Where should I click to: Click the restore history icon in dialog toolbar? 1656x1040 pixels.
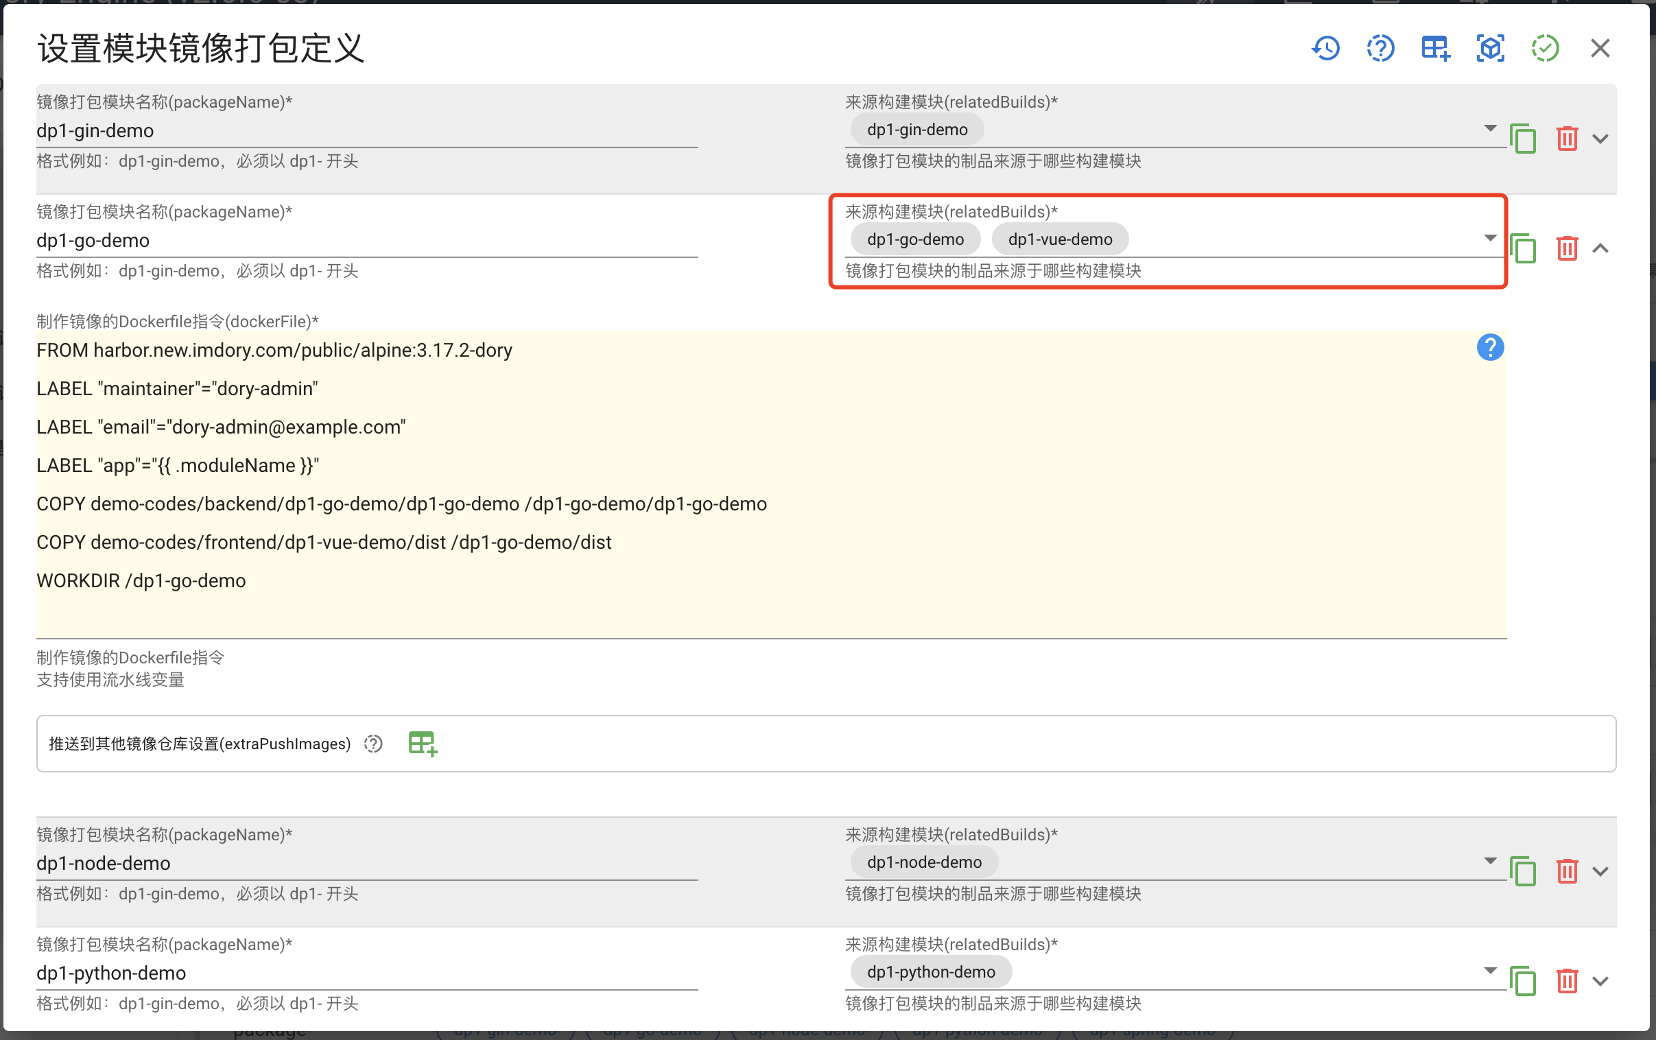coord(1325,48)
